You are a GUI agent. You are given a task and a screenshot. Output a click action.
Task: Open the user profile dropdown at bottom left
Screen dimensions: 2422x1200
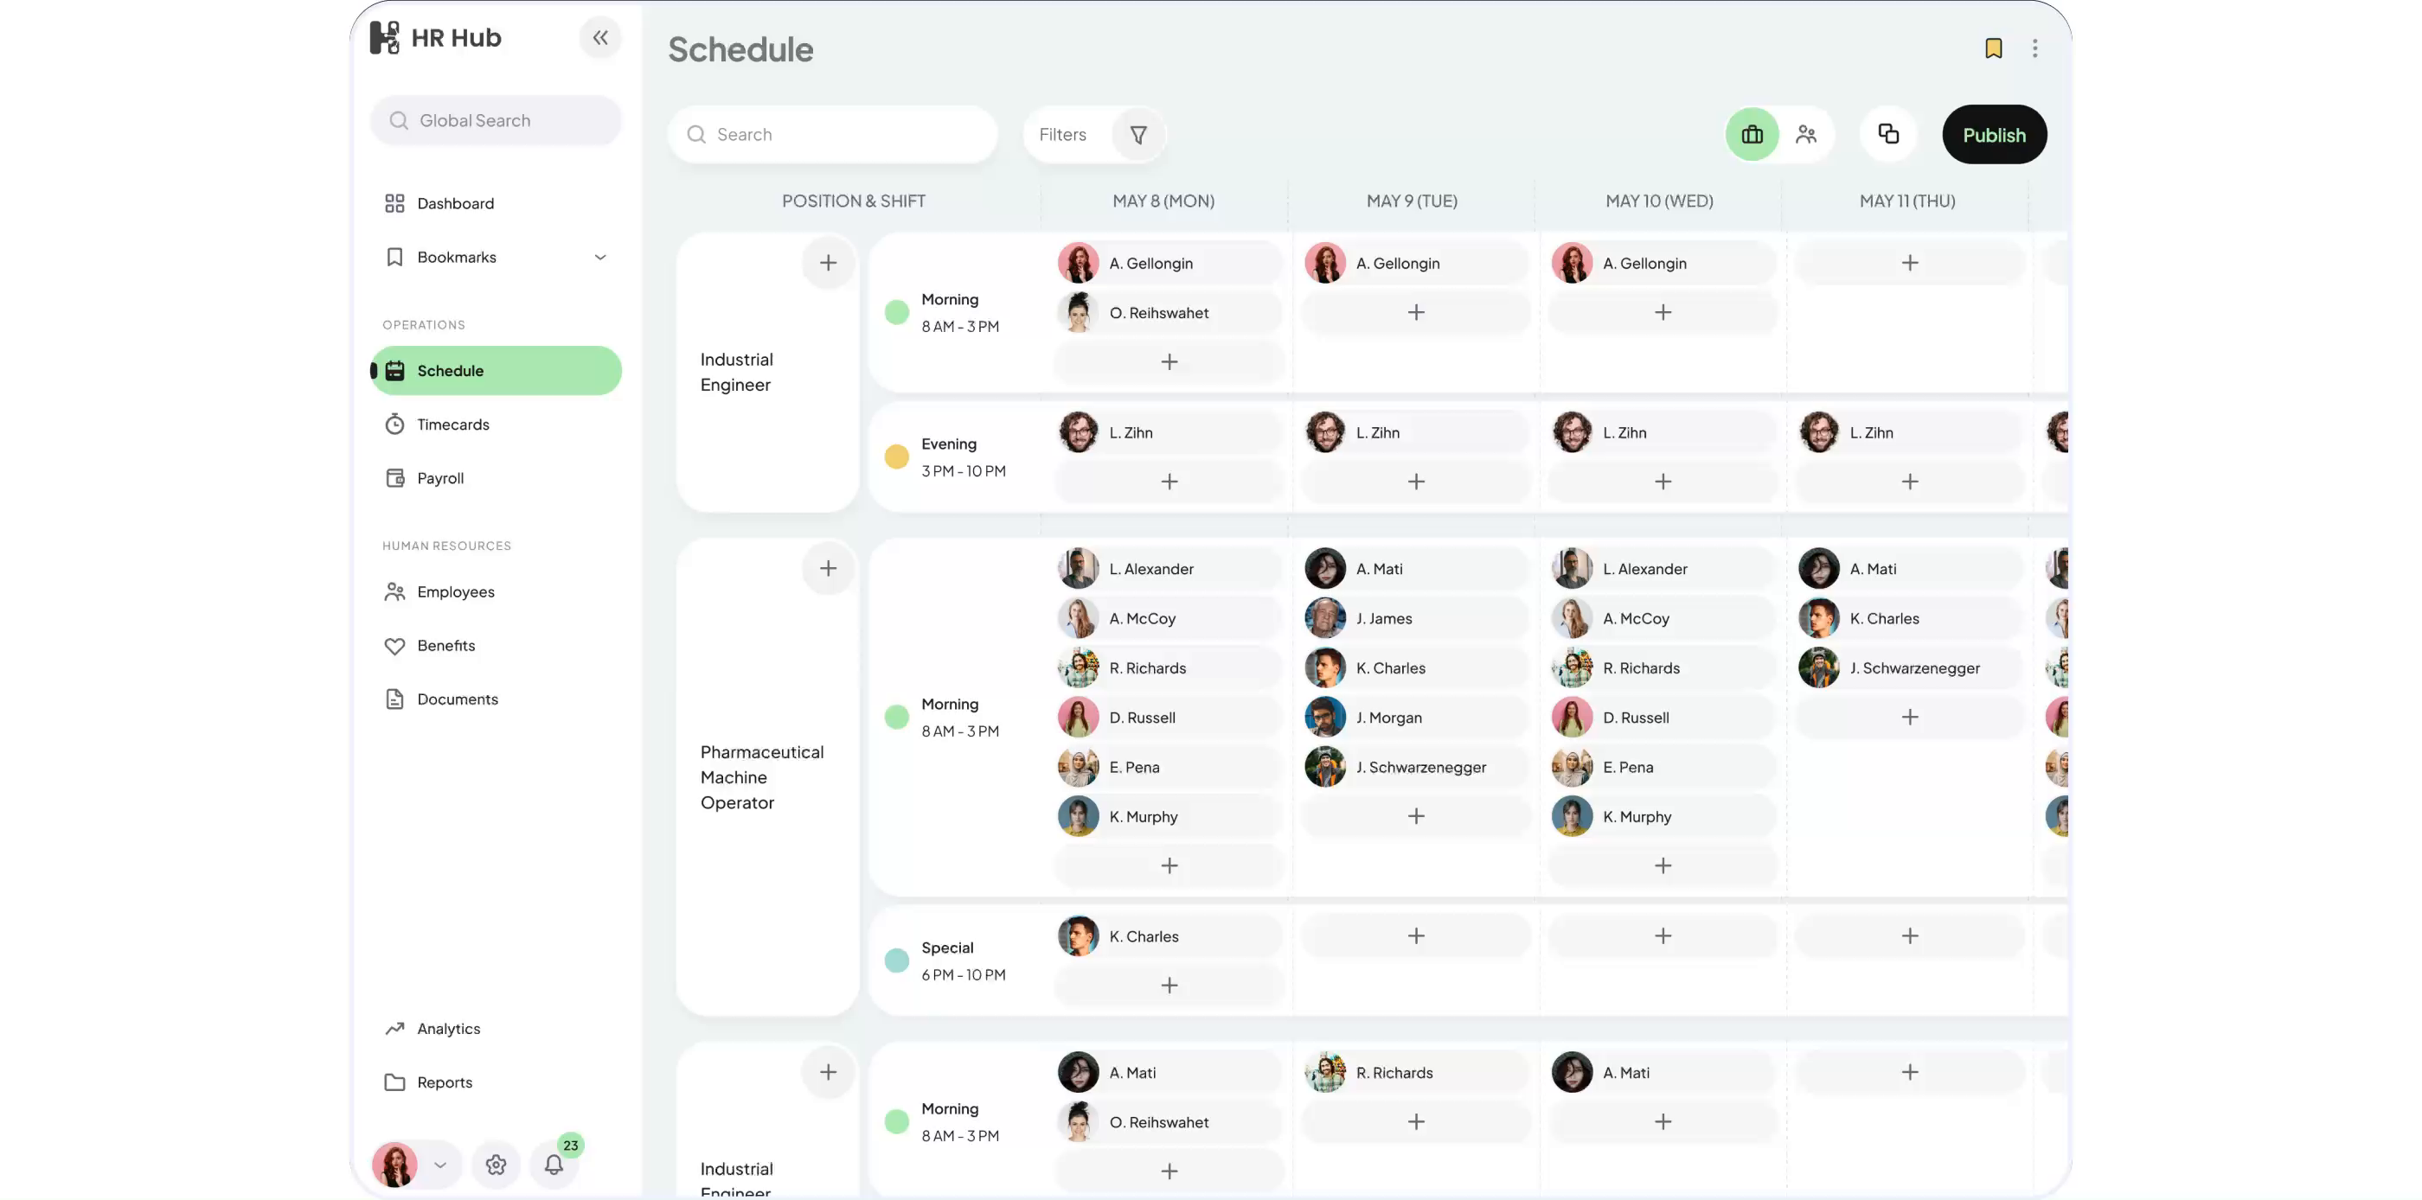413,1165
